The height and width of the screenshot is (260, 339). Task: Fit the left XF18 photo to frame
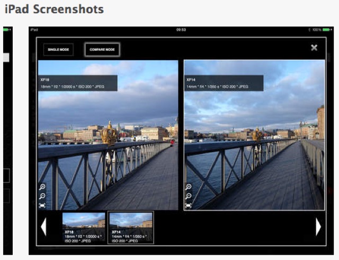[x=42, y=205]
